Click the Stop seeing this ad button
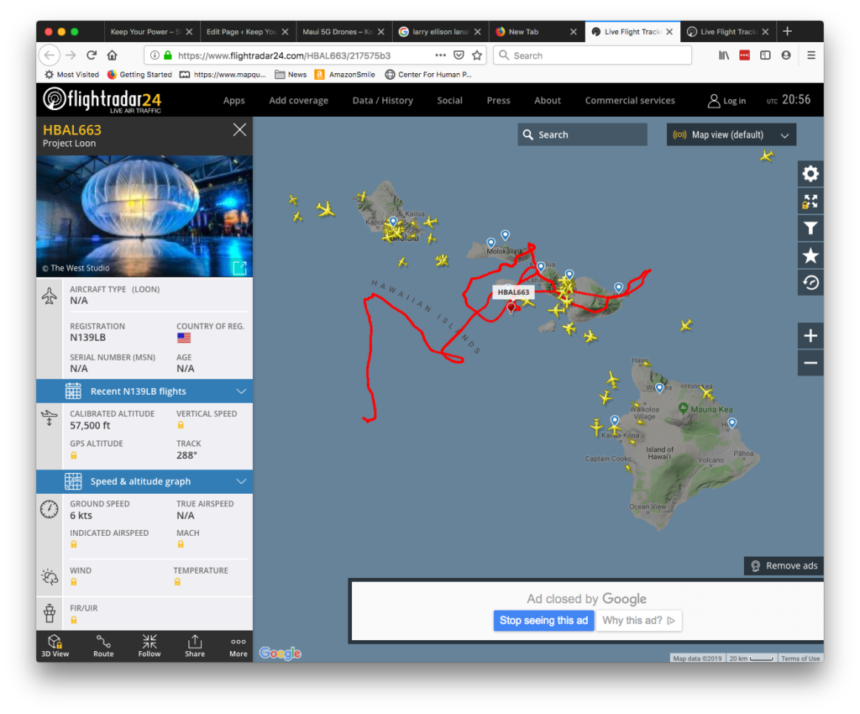 (x=543, y=620)
